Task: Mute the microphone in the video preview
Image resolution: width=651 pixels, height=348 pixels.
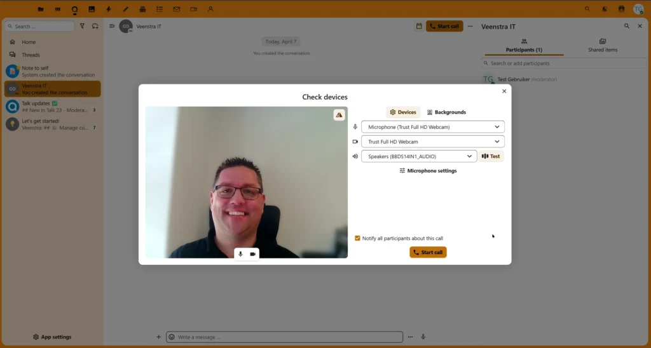Action: click(x=240, y=254)
